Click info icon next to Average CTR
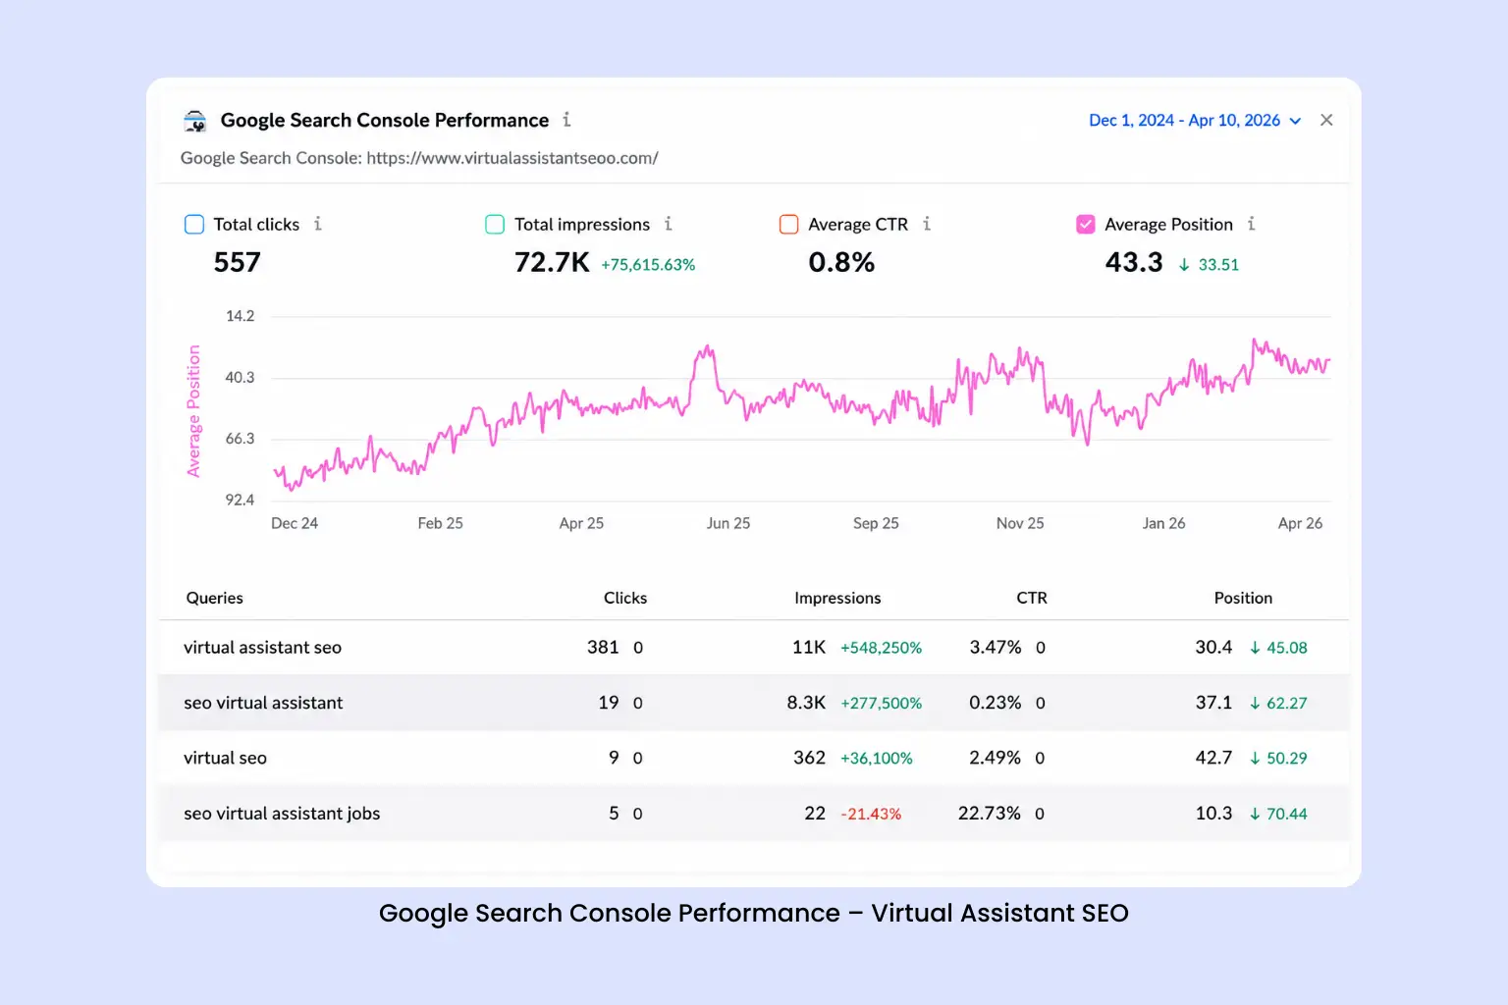This screenshot has height=1005, width=1508. 927,224
